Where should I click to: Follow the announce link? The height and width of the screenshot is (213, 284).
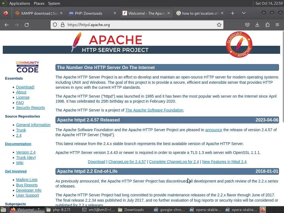pyautogui.click(x=214, y=130)
